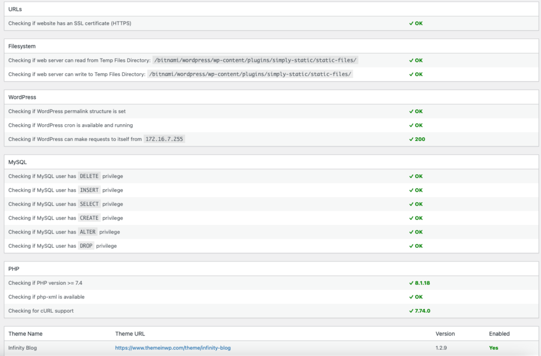Click the Theme URL column header

(x=130, y=334)
